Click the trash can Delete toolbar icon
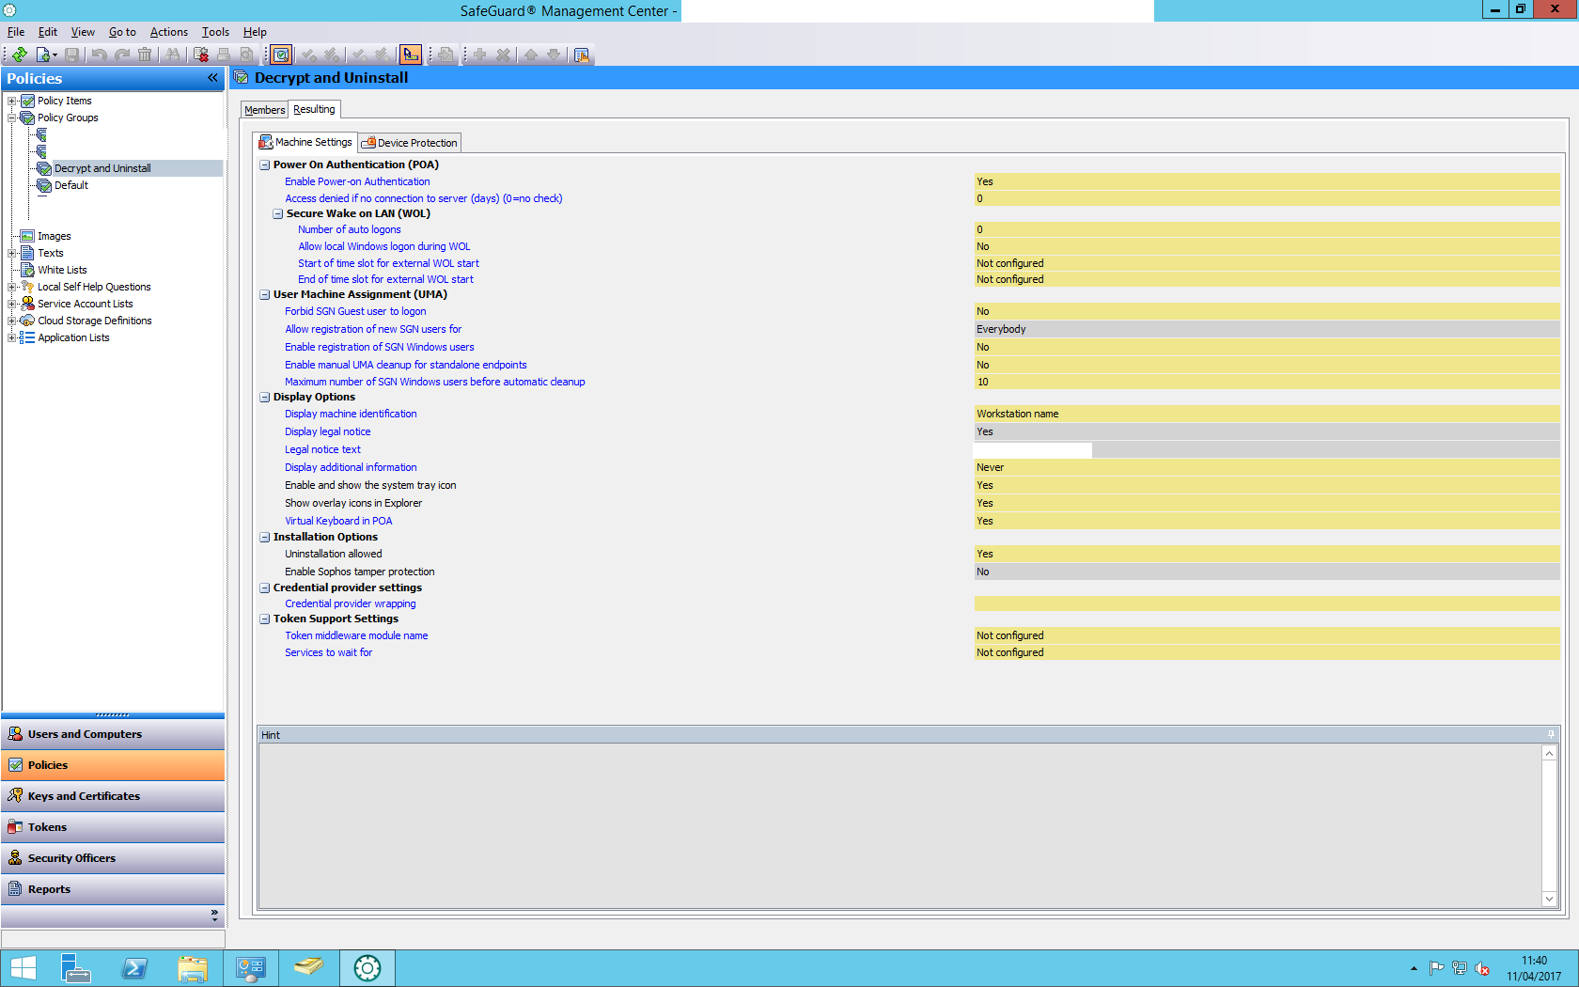The height and width of the screenshot is (987, 1579). [x=145, y=55]
